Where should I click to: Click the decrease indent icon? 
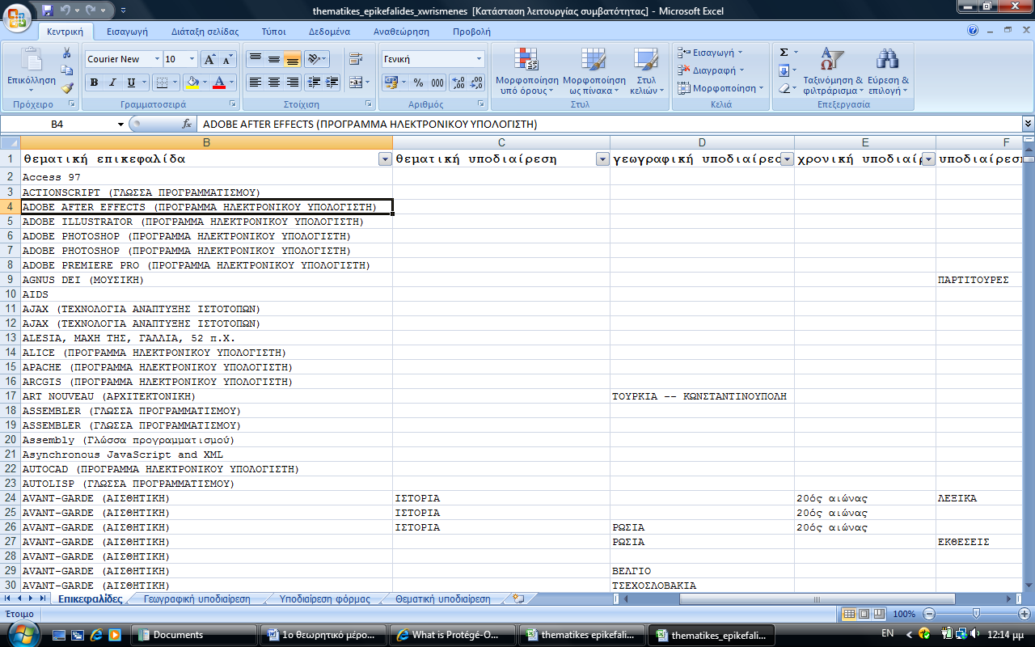click(x=314, y=82)
